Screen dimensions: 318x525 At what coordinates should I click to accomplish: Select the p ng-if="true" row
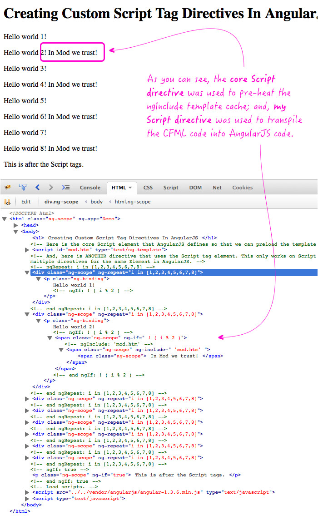[x=136, y=475]
